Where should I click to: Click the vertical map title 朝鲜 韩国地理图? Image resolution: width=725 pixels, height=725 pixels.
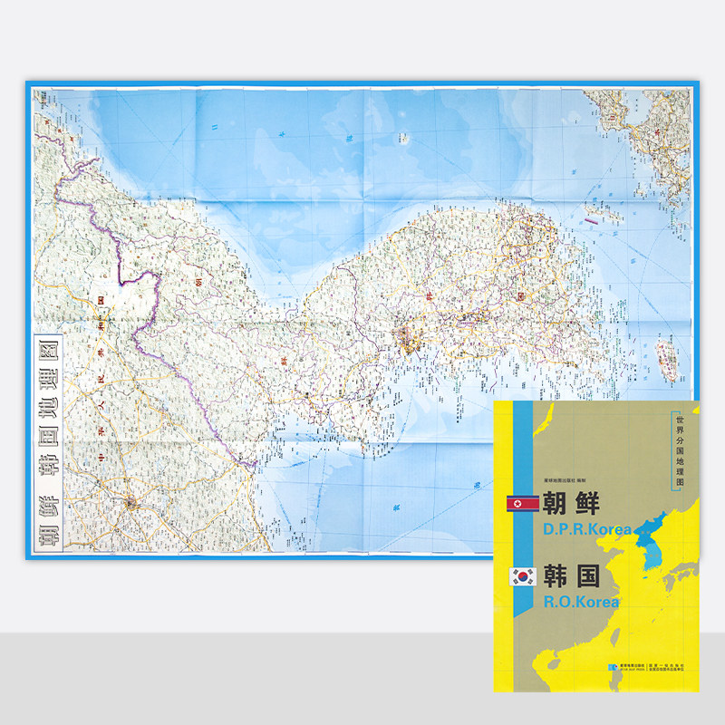49,443
